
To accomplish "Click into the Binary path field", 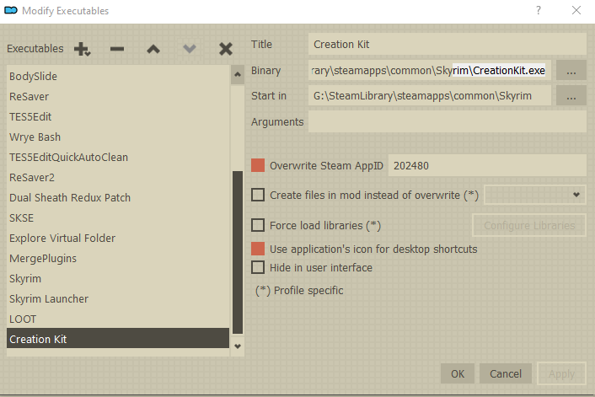I will coord(430,70).
